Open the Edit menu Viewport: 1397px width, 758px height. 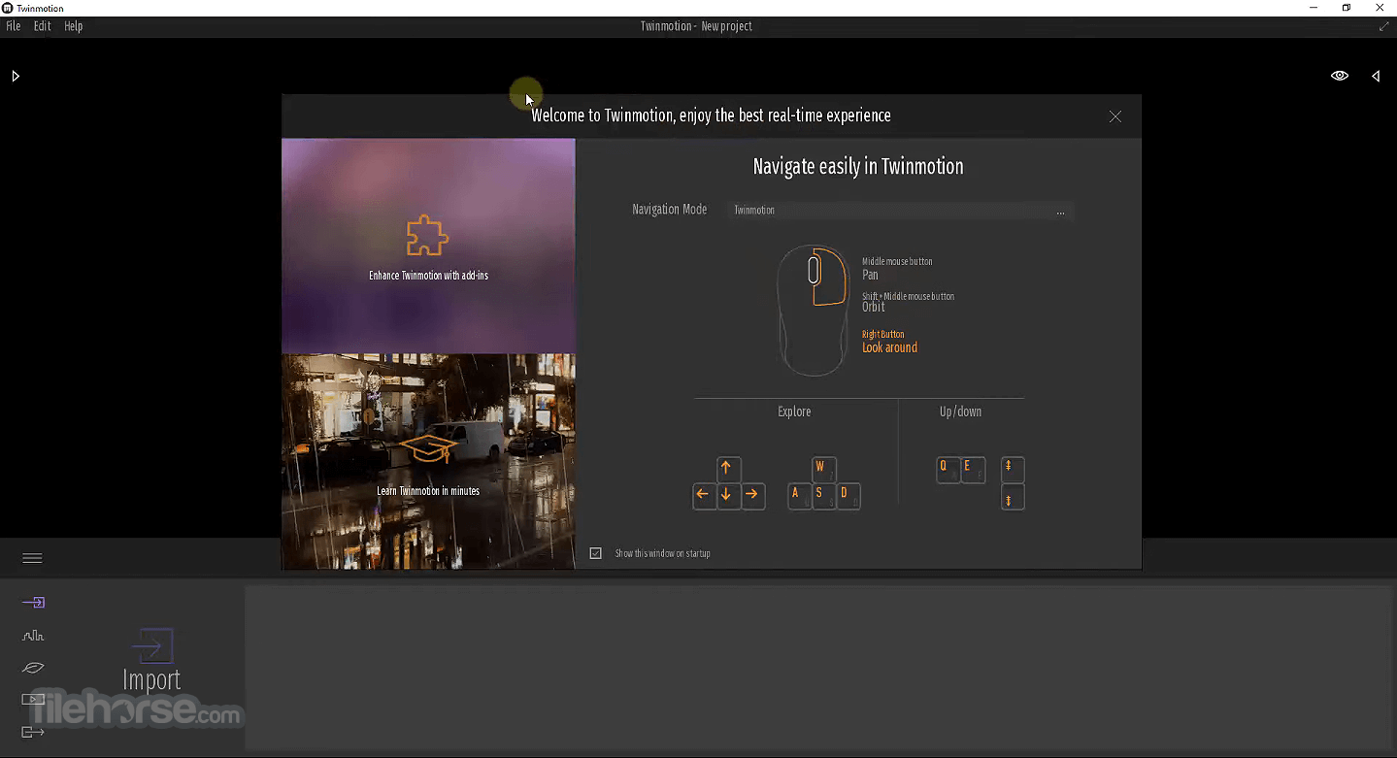coord(42,26)
